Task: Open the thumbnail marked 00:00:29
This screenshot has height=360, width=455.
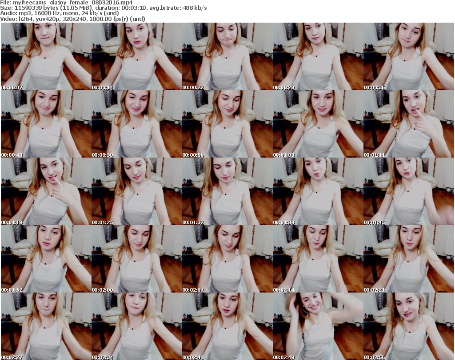Action: tap(318, 56)
